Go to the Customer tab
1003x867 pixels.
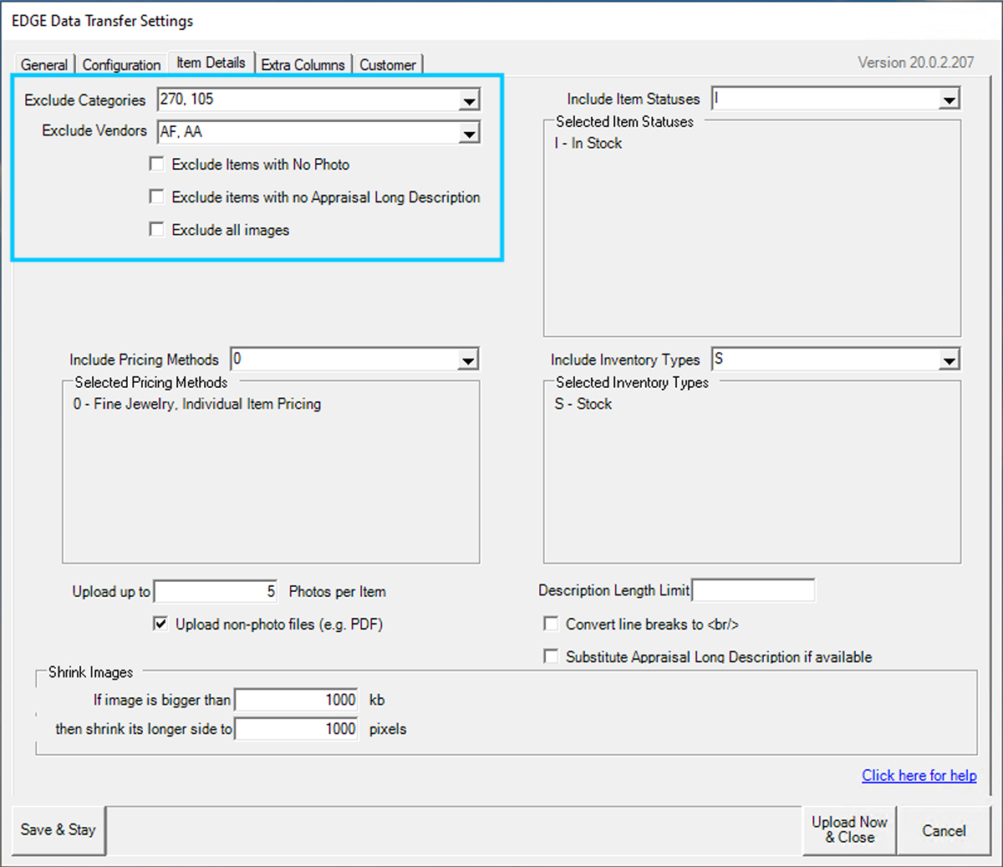pos(388,64)
